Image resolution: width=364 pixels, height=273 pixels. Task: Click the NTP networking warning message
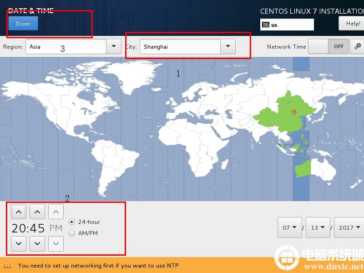(98, 265)
